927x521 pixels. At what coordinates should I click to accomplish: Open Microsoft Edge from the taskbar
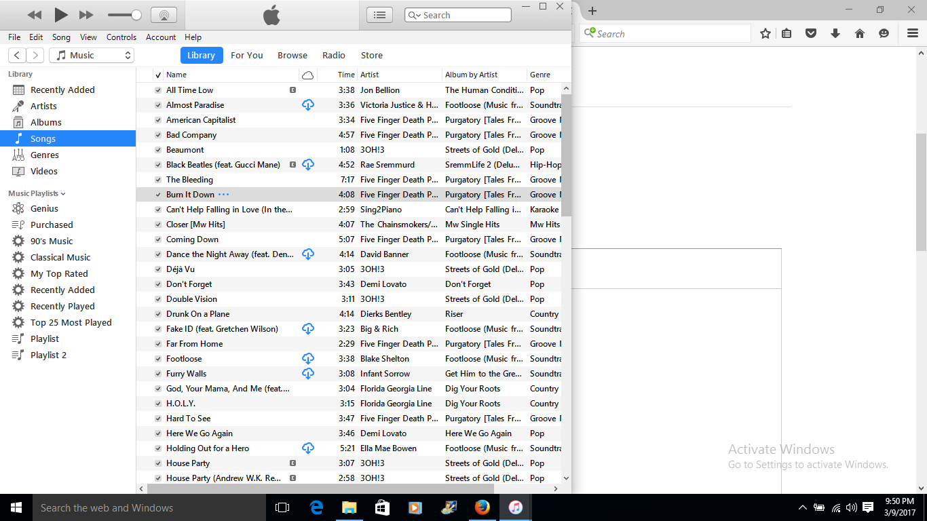316,507
